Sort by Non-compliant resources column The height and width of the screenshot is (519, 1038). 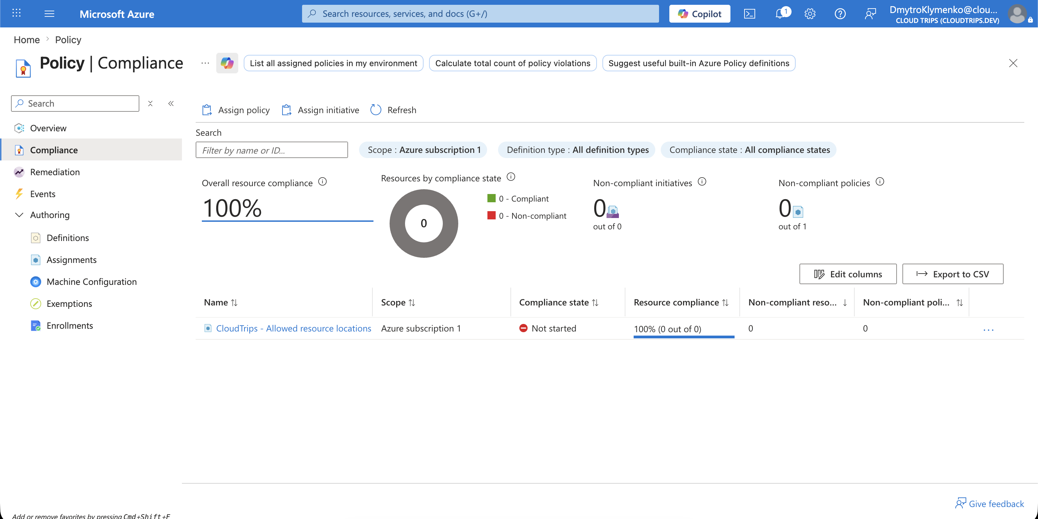[797, 302]
